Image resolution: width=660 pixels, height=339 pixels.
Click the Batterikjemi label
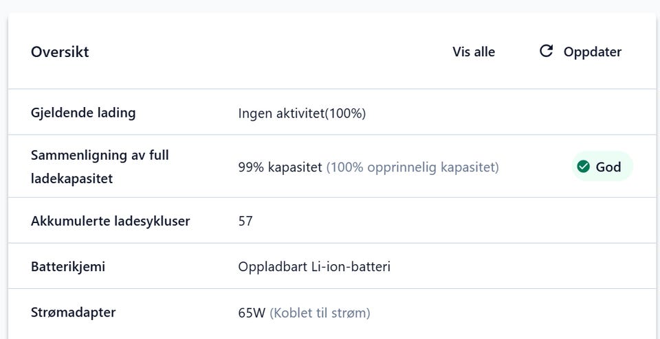[x=68, y=266]
